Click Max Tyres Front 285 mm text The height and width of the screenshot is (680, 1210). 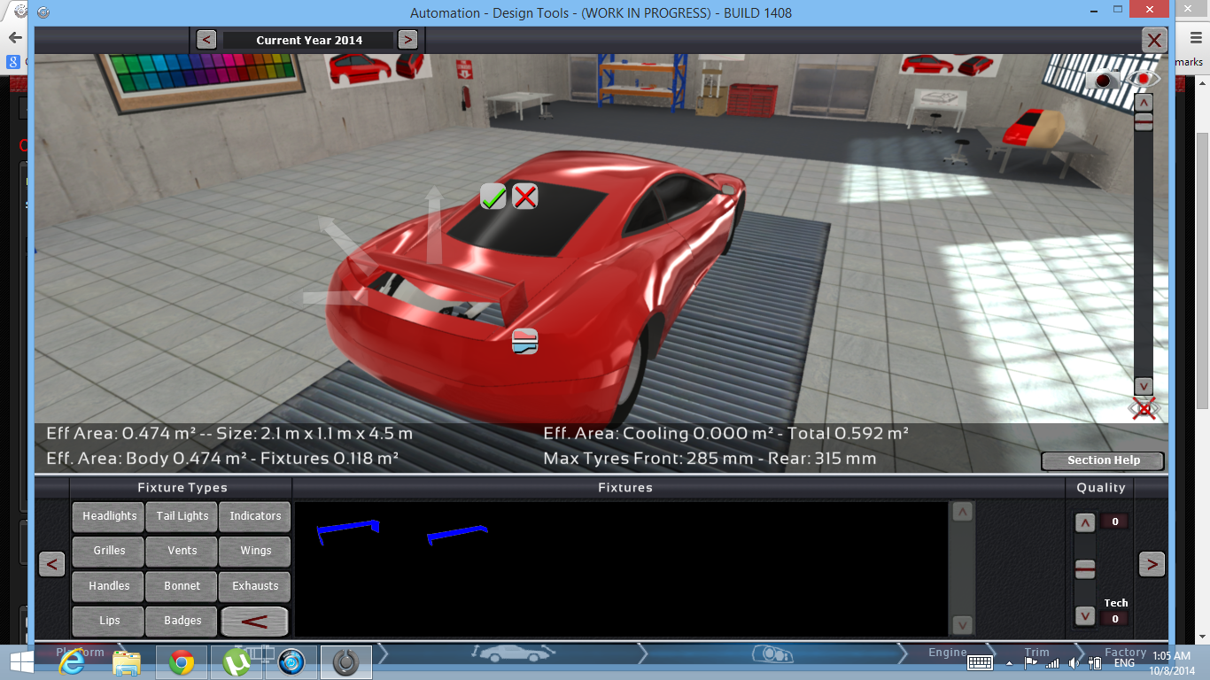tap(710, 459)
